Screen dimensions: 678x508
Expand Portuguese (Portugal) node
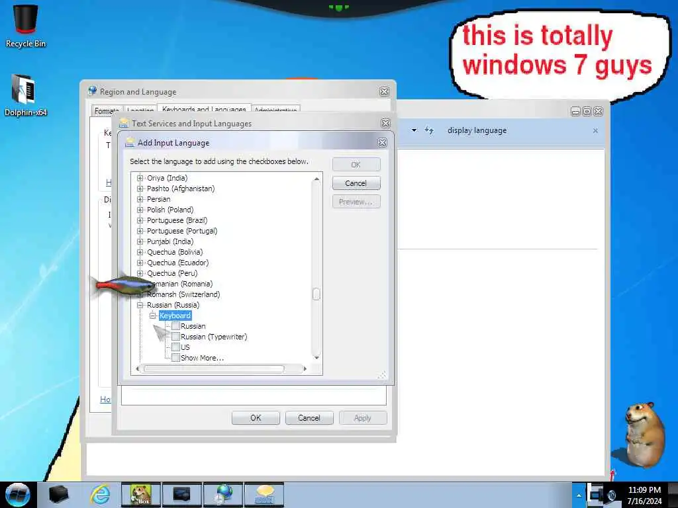tap(140, 231)
